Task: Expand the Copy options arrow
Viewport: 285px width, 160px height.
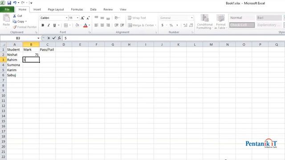Action: [x=26, y=21]
